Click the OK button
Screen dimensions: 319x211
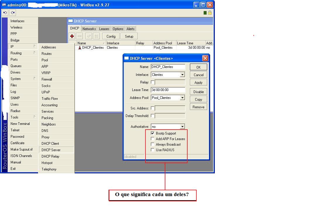198,67
